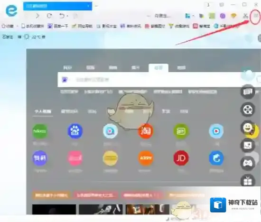Viewport: 261px width, 222px height.
Task: Click the film reel sidebar icon
Action: coord(248,110)
